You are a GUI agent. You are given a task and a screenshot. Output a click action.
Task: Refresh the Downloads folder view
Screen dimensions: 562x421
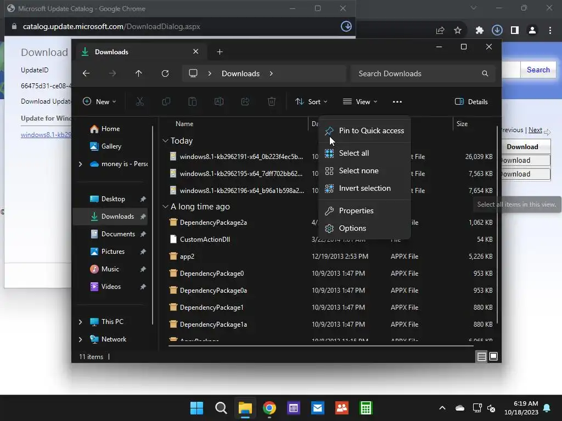click(165, 73)
